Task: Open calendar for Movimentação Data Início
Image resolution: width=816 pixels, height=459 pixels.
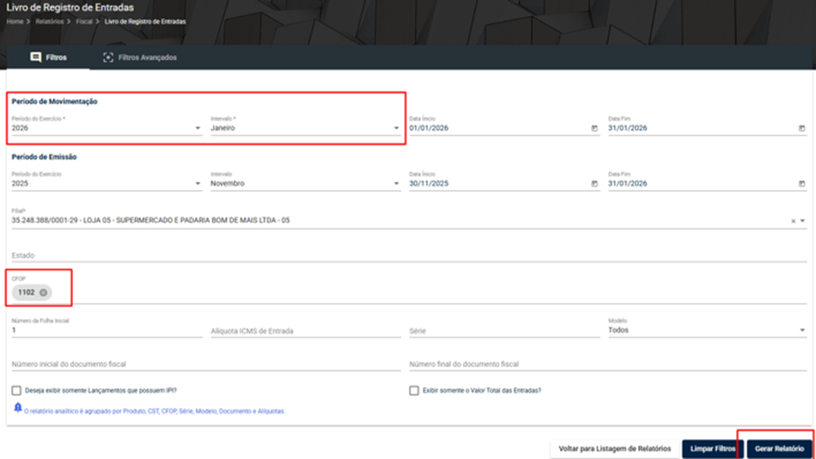Action: (x=595, y=128)
